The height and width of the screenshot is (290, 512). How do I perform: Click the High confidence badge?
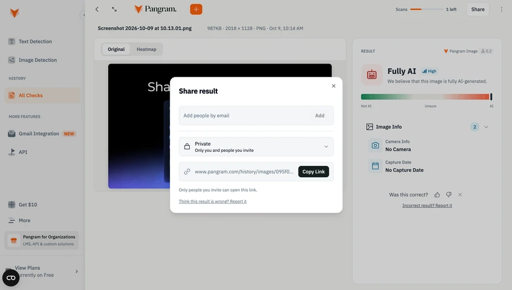tap(429, 71)
